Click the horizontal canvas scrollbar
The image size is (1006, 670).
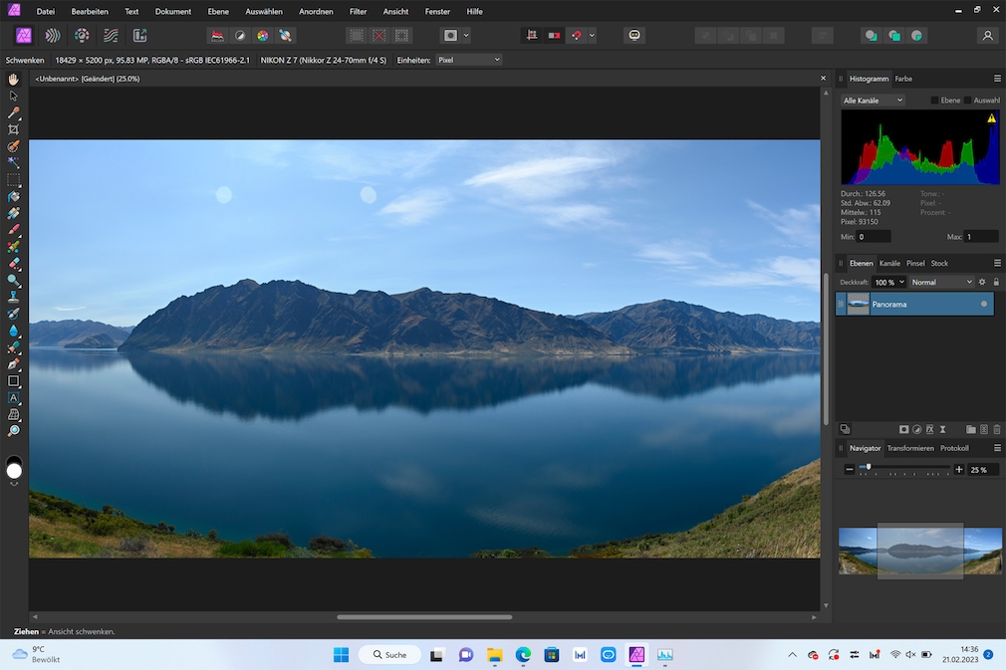(x=424, y=617)
